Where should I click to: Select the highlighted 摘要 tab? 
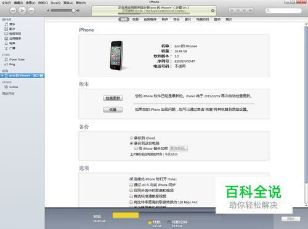pyautogui.click(x=124, y=19)
